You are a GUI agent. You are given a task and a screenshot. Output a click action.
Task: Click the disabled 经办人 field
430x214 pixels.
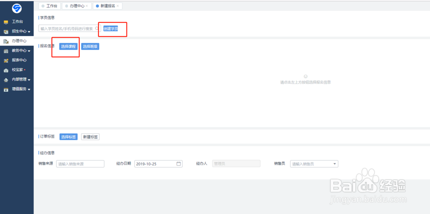236,164
